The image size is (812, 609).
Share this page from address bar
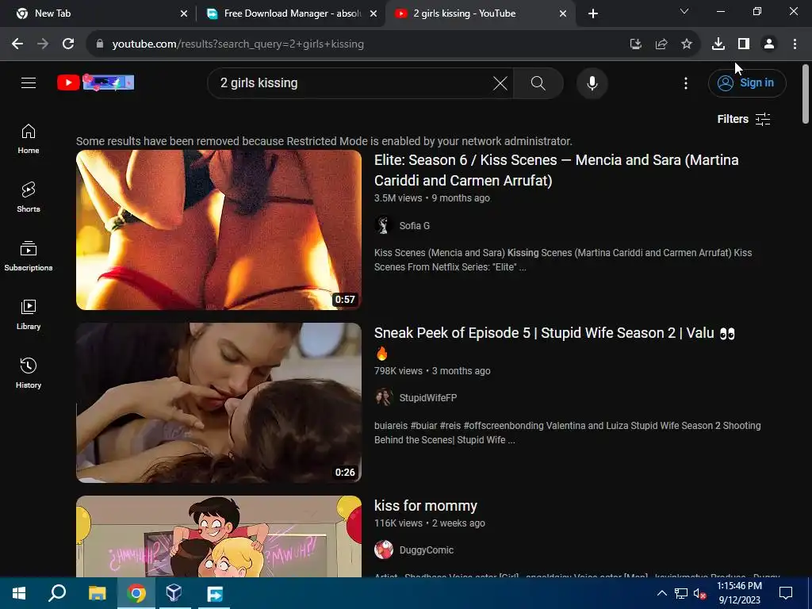[x=661, y=44]
